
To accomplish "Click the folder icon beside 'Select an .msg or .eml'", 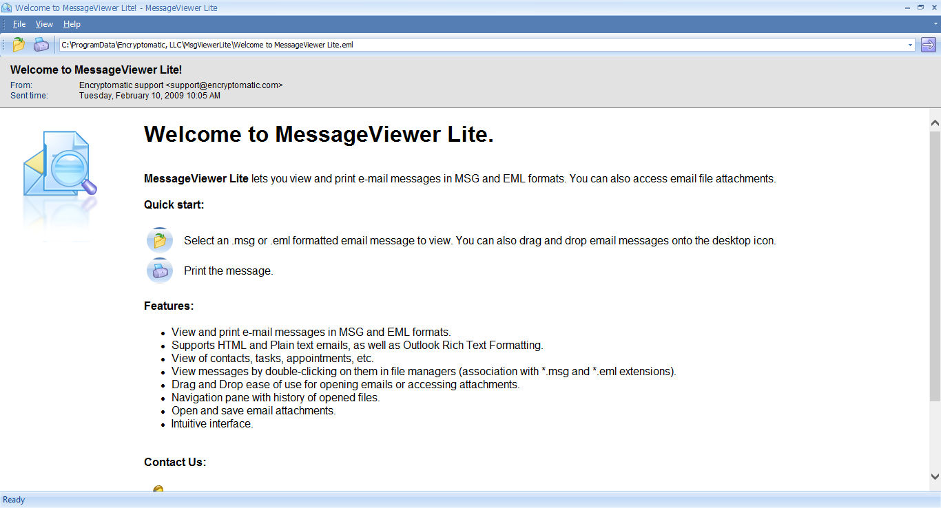I will (x=160, y=240).
